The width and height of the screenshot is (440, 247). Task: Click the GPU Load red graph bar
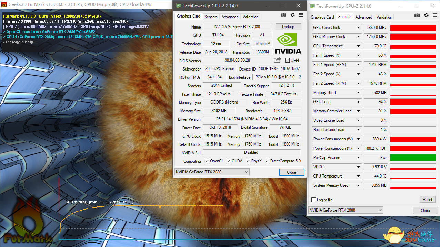click(413, 102)
